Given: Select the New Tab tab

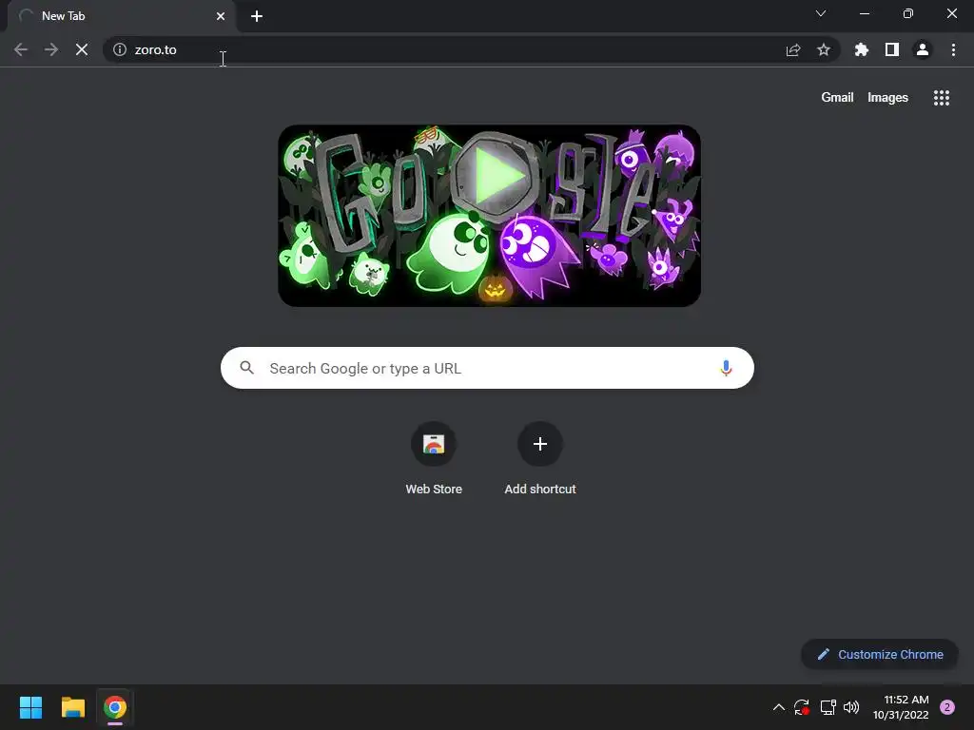Looking at the screenshot, I should 121,16.
